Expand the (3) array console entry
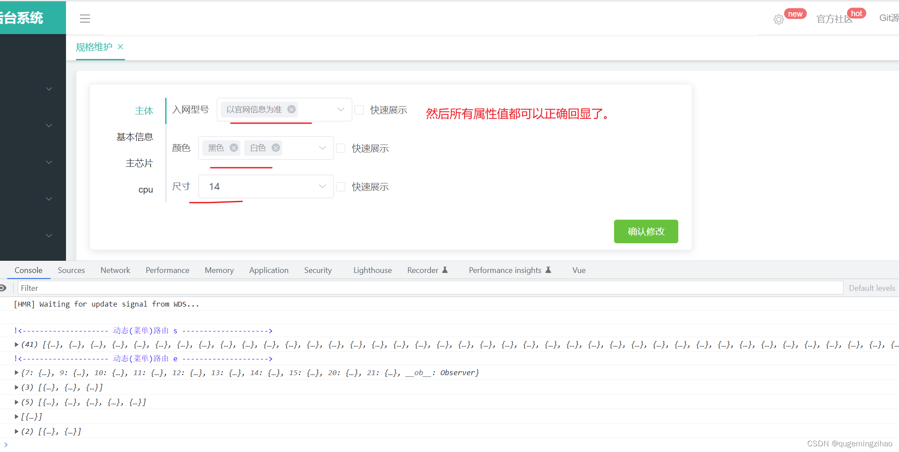The width and height of the screenshot is (899, 452). [x=17, y=387]
